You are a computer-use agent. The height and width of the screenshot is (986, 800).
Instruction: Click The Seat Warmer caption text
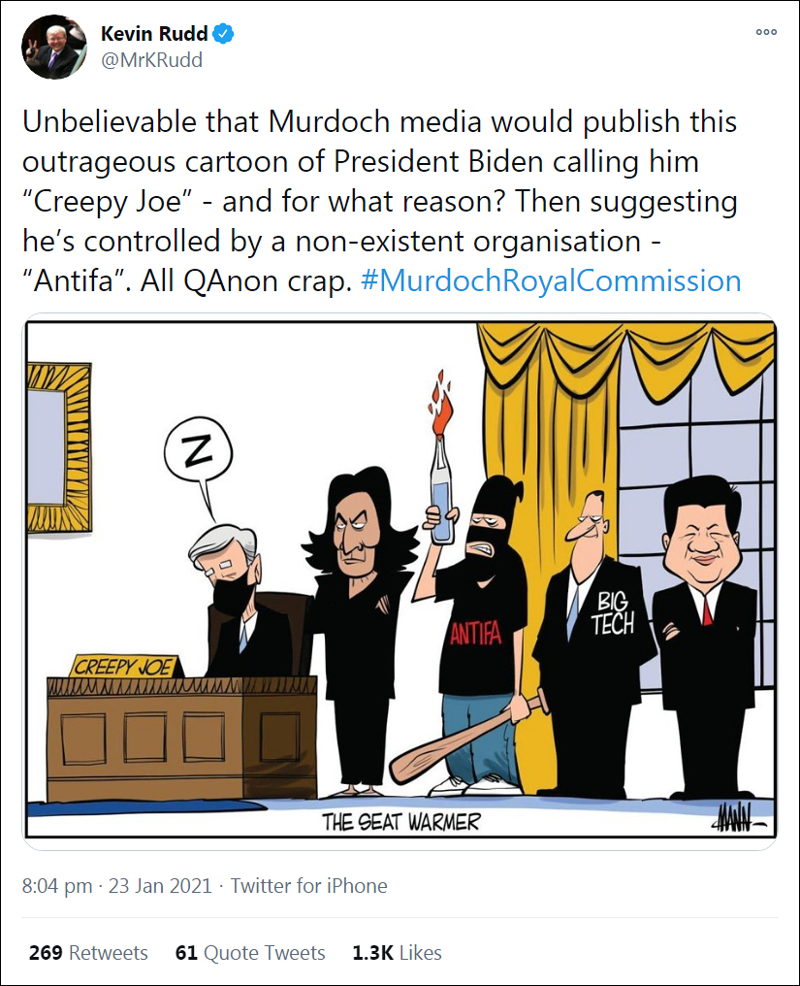click(400, 821)
